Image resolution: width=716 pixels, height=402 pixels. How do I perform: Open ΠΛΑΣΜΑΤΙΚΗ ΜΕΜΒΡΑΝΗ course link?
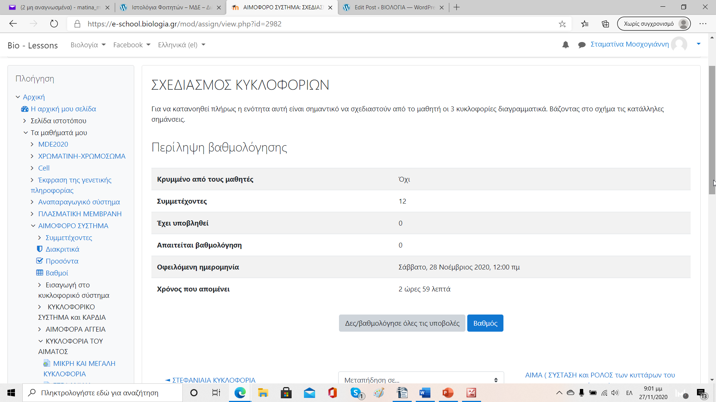[x=80, y=214]
